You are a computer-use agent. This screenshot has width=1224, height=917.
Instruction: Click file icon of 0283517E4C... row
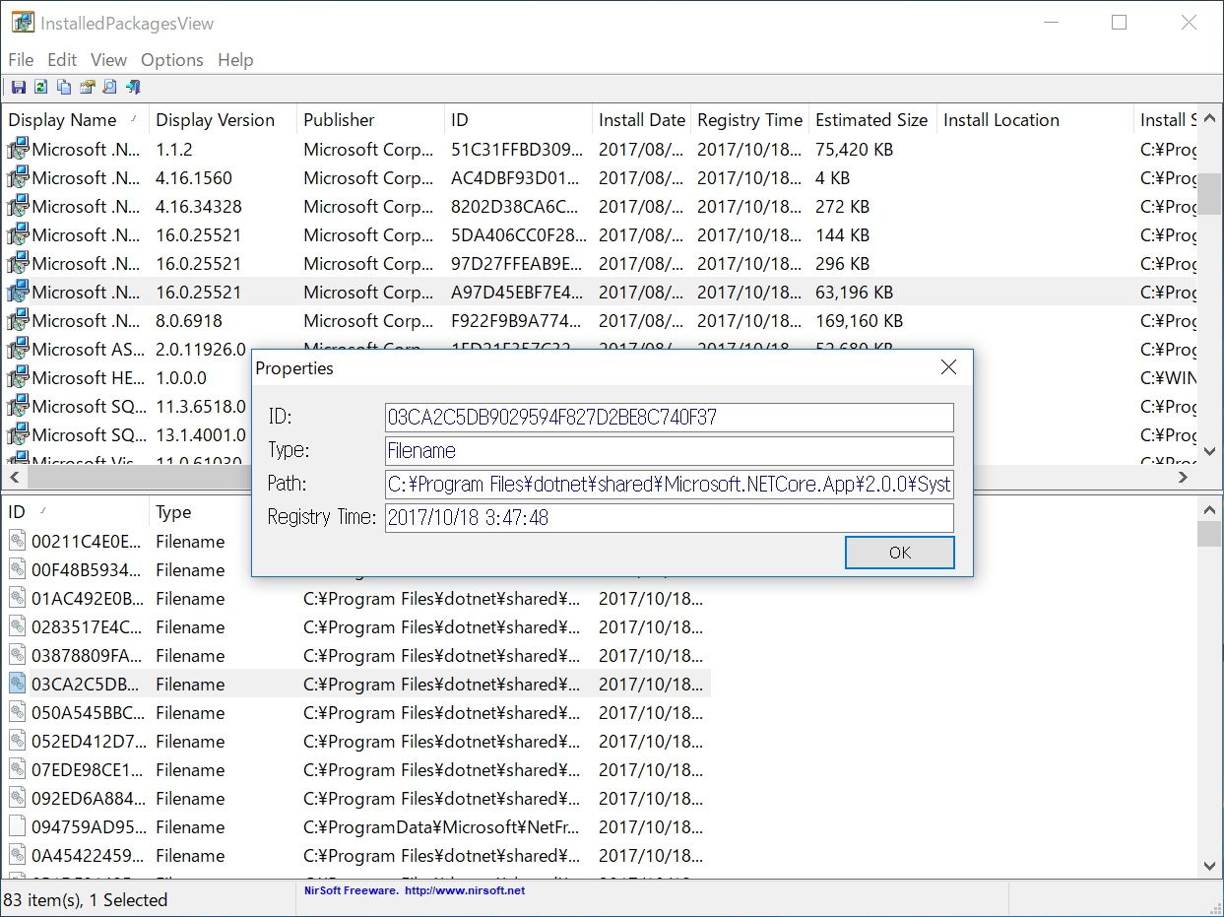(18, 626)
